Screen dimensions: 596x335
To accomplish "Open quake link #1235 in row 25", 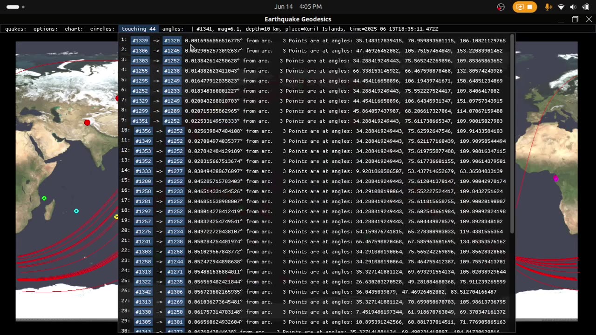I will tap(175, 282).
